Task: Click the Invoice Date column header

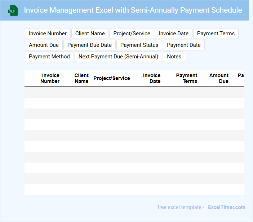Action: pos(152,78)
